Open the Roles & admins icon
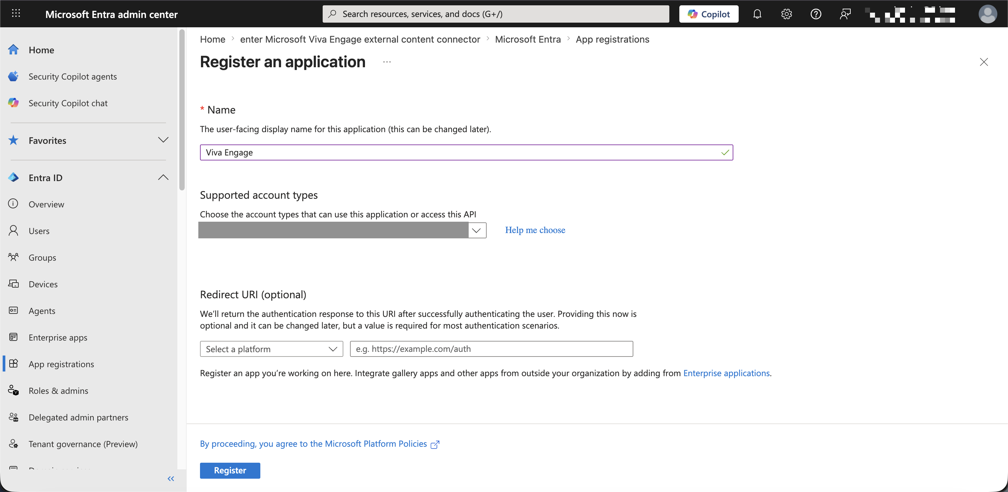Image resolution: width=1008 pixels, height=492 pixels. point(14,390)
